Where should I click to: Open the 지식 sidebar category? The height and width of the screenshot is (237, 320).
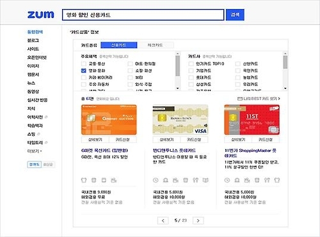(31, 108)
